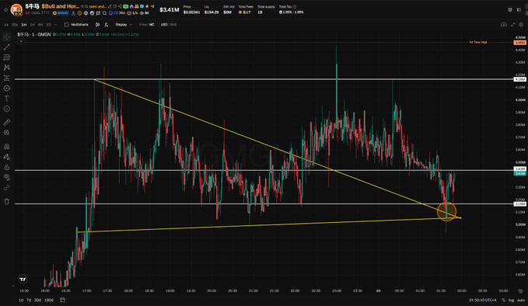Click the 3.41M current price label on axis
528x306 pixels.
pyautogui.click(x=520, y=173)
